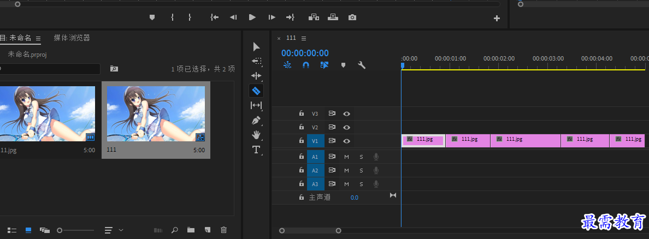Click the timeline playhead marker

click(x=402, y=65)
